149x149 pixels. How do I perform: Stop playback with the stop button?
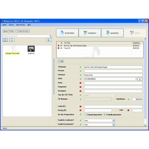pyautogui.click(x=62, y=61)
